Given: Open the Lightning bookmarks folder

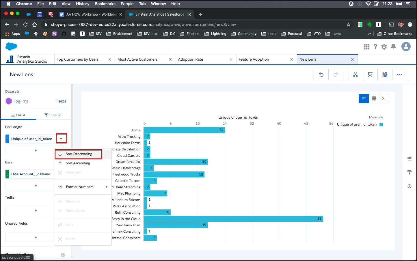Looking at the screenshot, I should [215, 34].
